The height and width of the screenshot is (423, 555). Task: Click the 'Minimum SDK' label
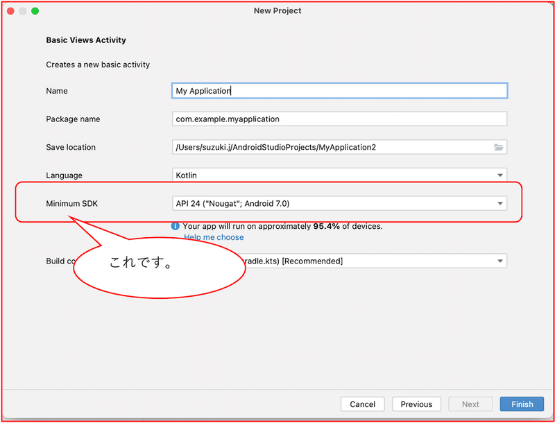pyautogui.click(x=72, y=204)
